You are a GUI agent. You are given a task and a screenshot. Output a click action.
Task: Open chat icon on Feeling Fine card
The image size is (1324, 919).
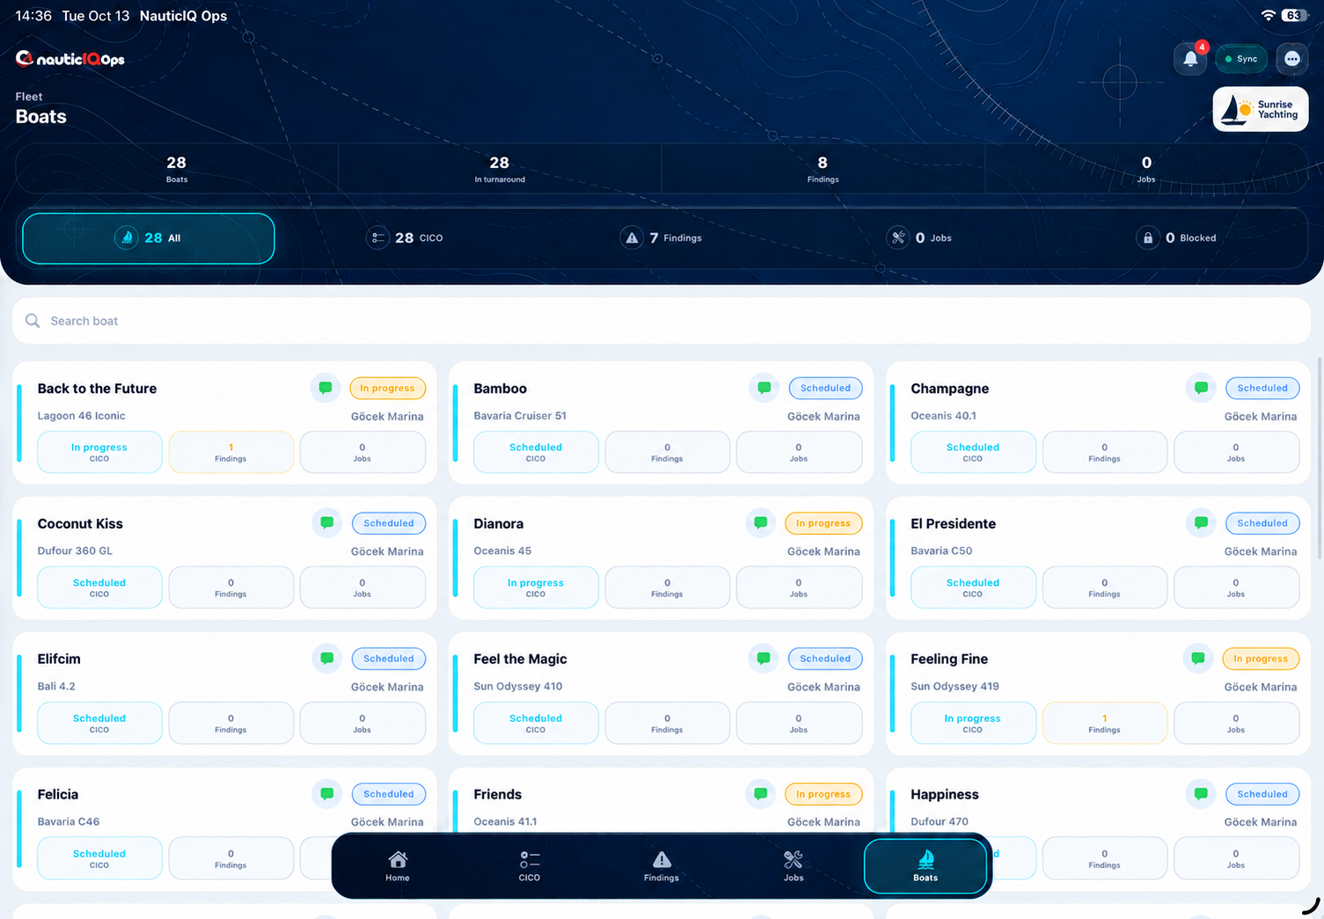click(x=1197, y=659)
